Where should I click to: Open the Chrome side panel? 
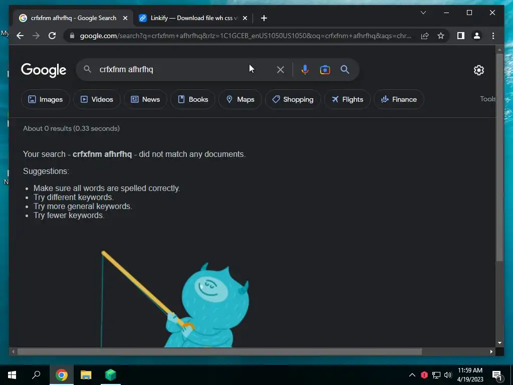[461, 36]
